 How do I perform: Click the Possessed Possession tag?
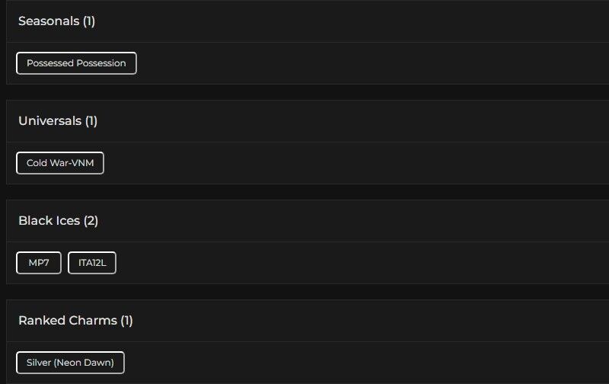point(76,63)
